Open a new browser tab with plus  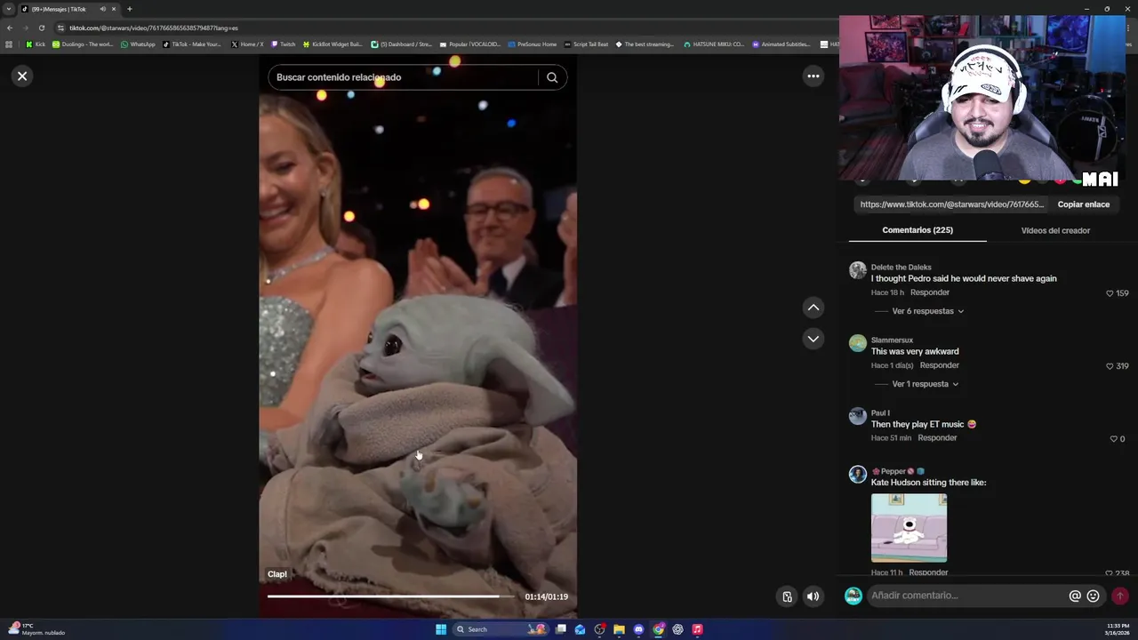[129, 9]
